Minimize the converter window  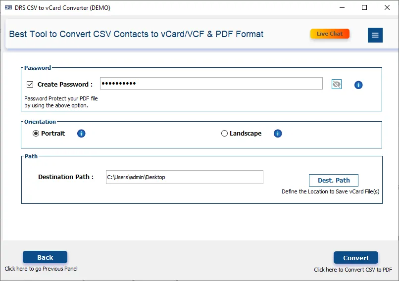pyautogui.click(x=342, y=7)
